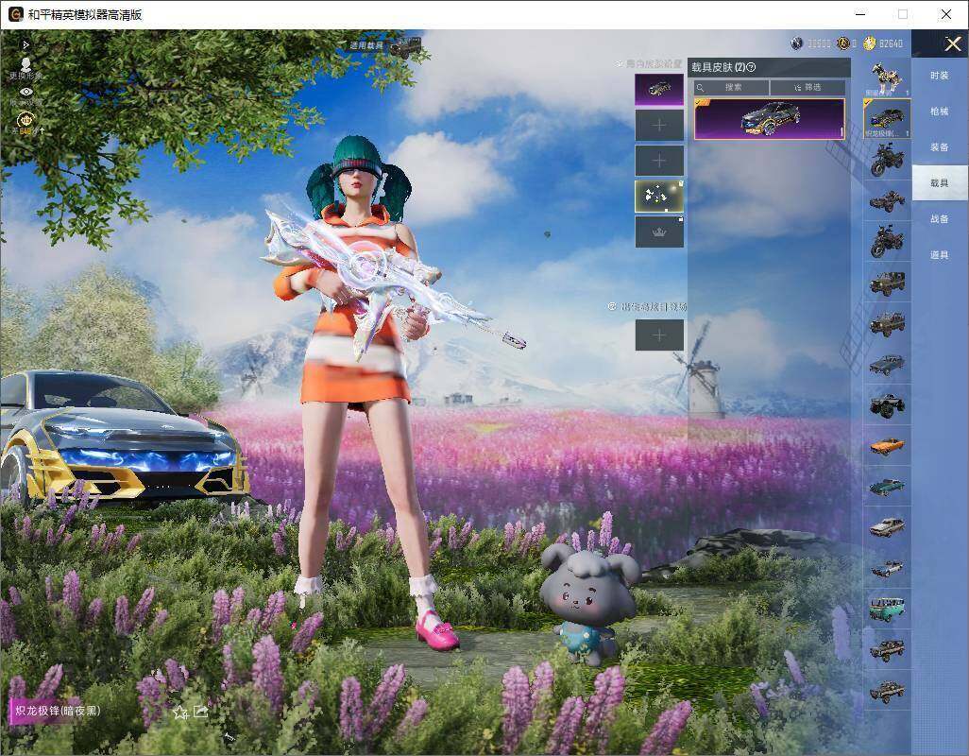The height and width of the screenshot is (756, 969).
Task: Select the equipped sports car category thumbnail
Action: click(887, 118)
